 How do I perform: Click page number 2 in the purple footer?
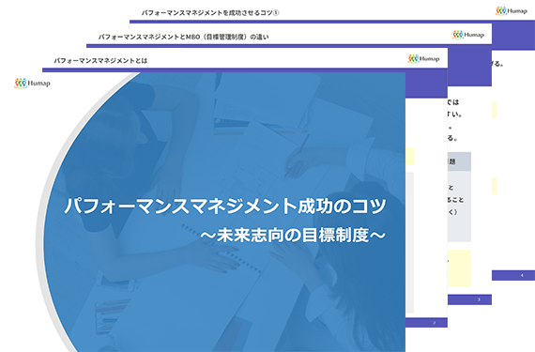[434, 323]
